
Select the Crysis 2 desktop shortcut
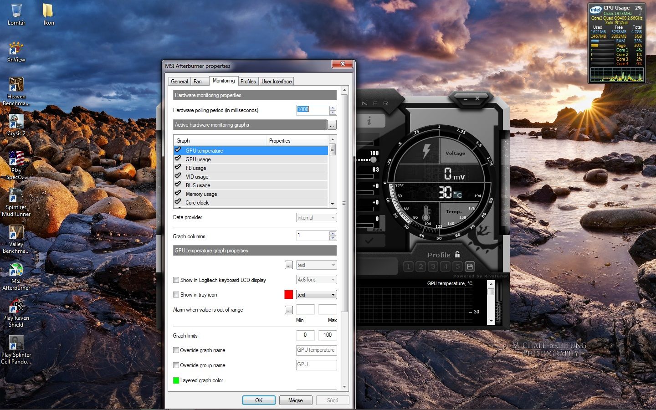point(16,125)
